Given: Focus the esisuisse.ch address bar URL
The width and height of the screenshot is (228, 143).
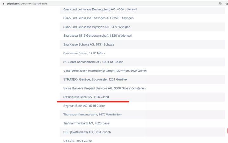Looking at the screenshot, I should click(x=27, y=3).
